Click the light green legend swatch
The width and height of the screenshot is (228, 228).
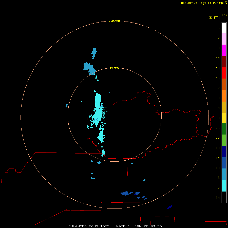(224, 140)
